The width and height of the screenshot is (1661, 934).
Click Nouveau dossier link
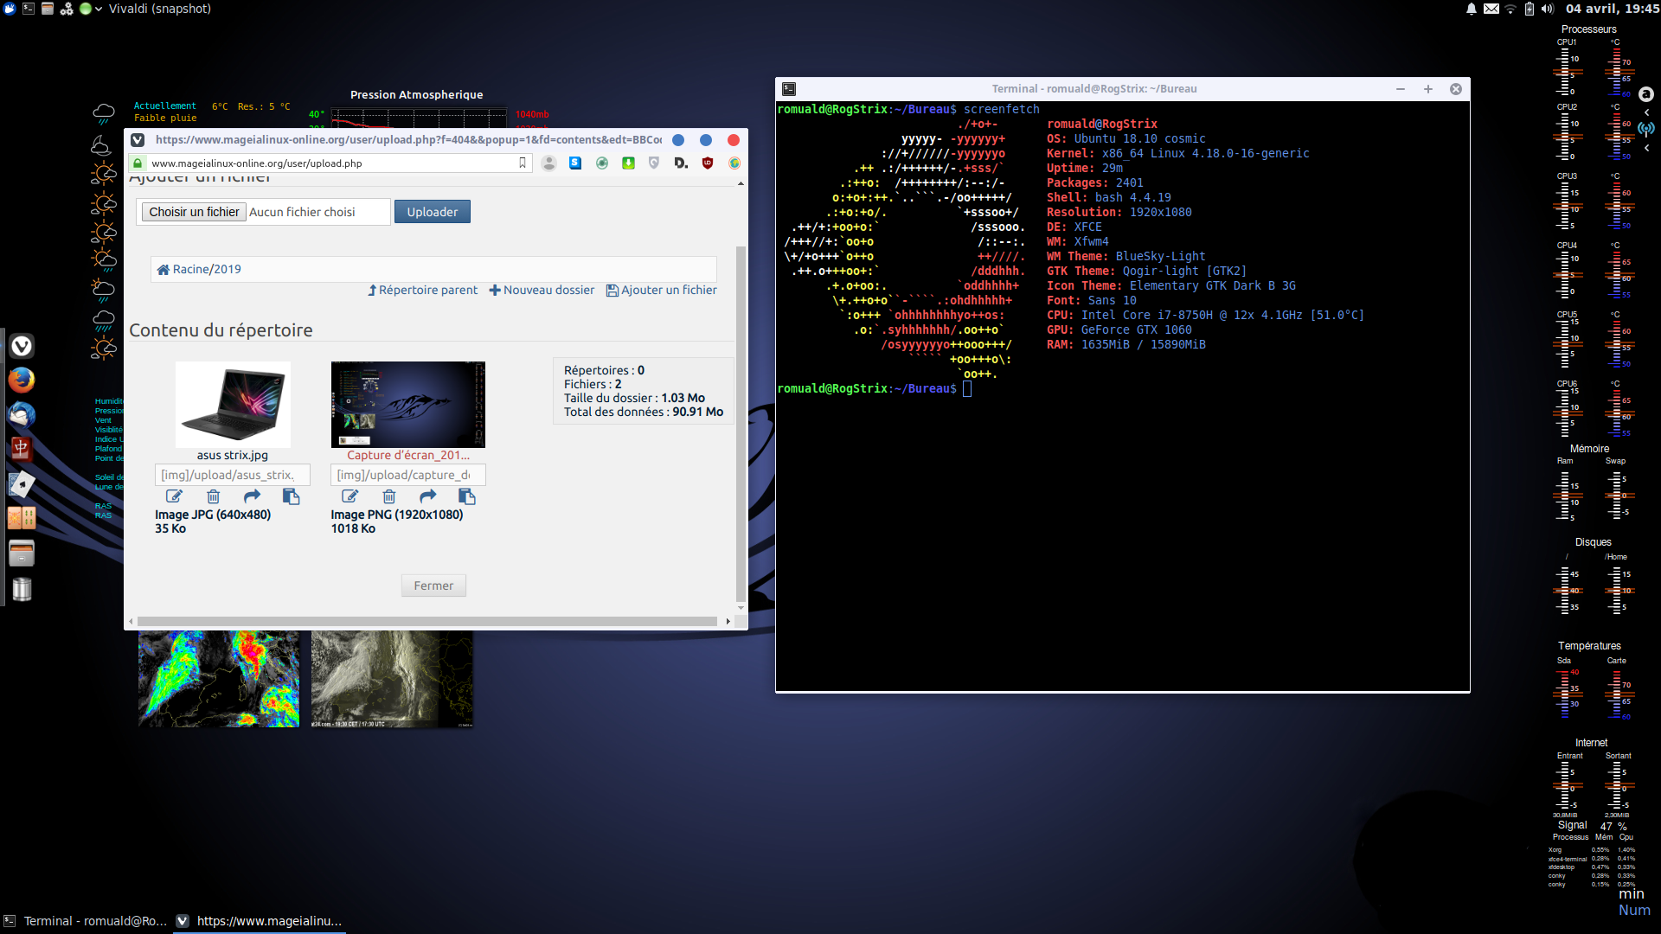542,290
